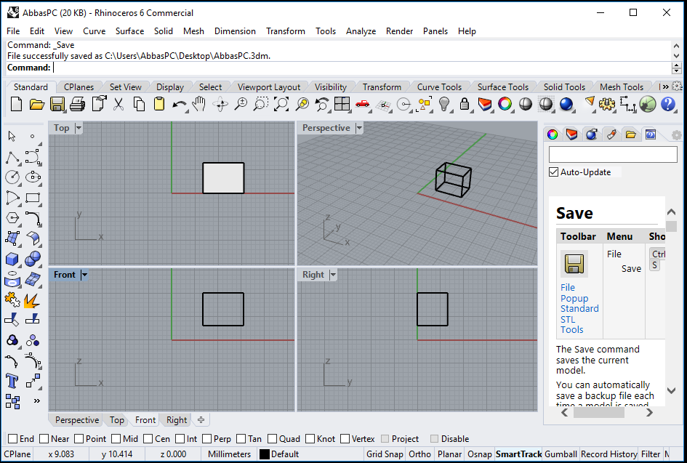The image size is (687, 463).
Task: Select the Rectangle tool in sidebar
Action: 33,198
